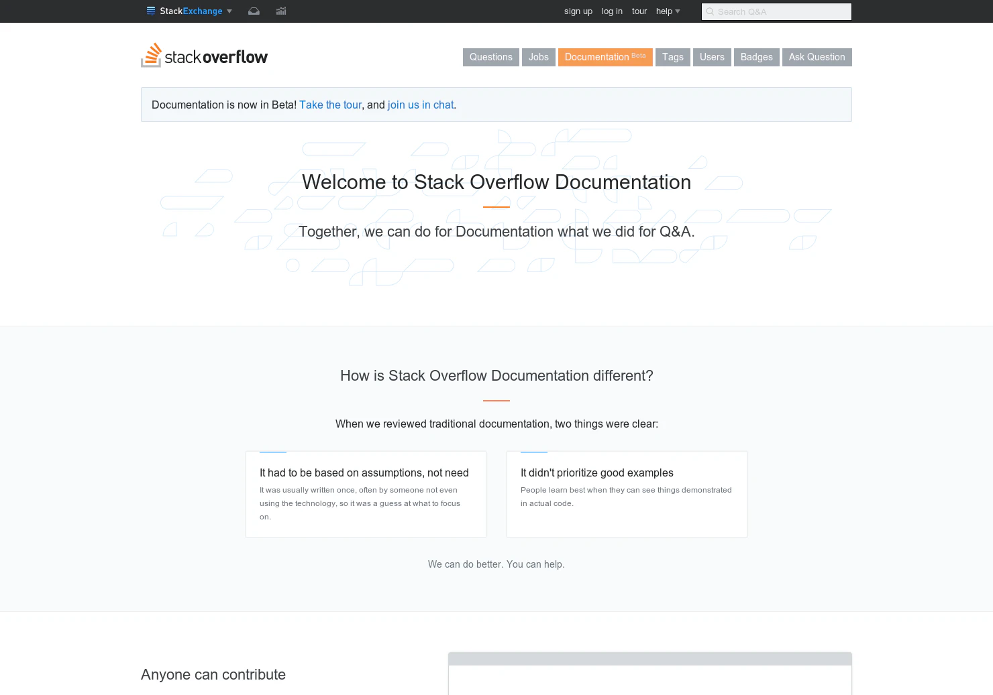The width and height of the screenshot is (993, 695).
Task: Follow the 'Take the tour' link
Action: (331, 105)
